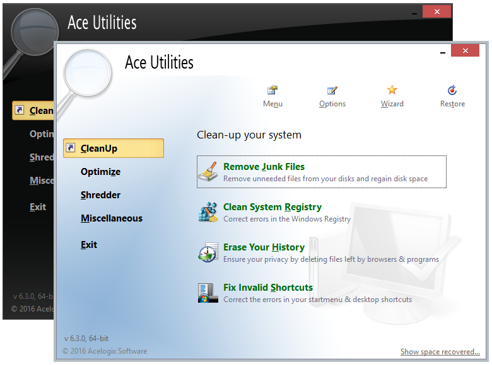Select Optimize in the dark background window
Image resolution: width=492 pixels, height=365 pixels.
coord(42,133)
